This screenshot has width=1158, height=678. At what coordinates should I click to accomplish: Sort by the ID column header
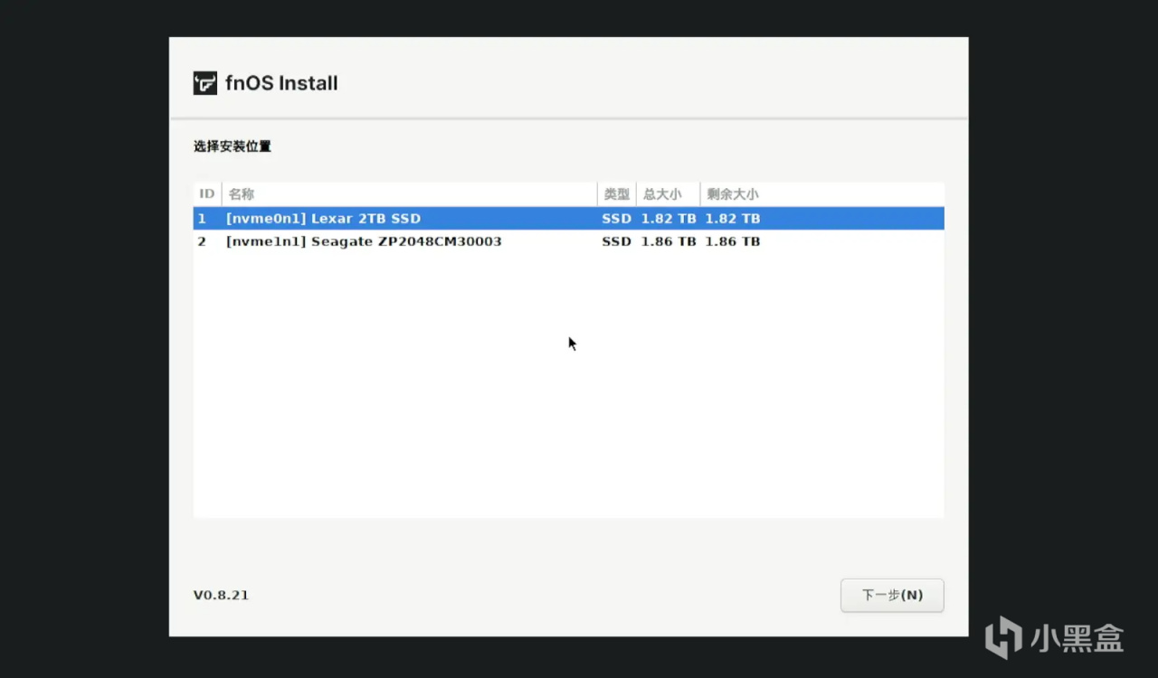[x=207, y=194]
